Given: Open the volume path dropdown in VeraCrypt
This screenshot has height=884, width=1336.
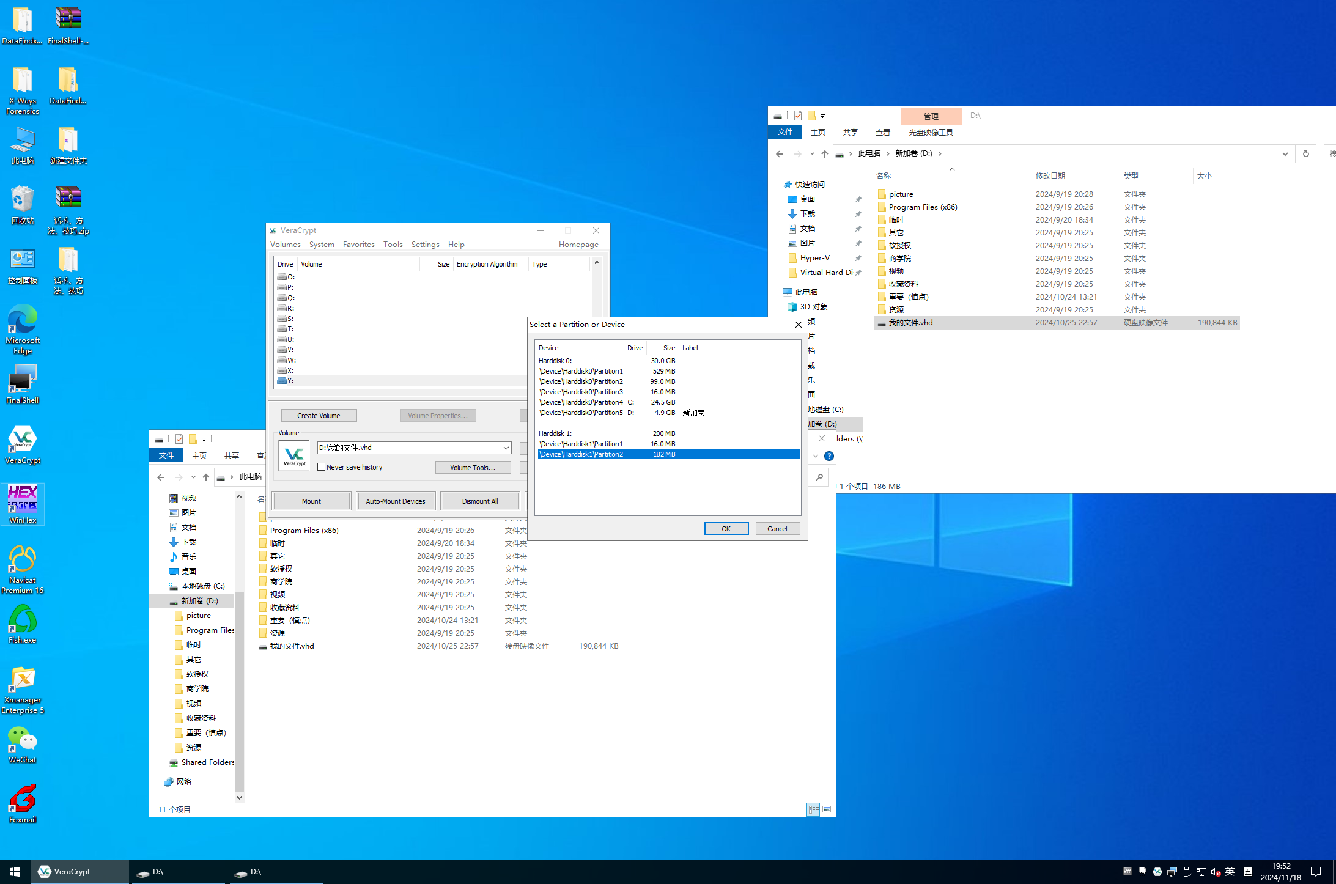Looking at the screenshot, I should [x=506, y=448].
